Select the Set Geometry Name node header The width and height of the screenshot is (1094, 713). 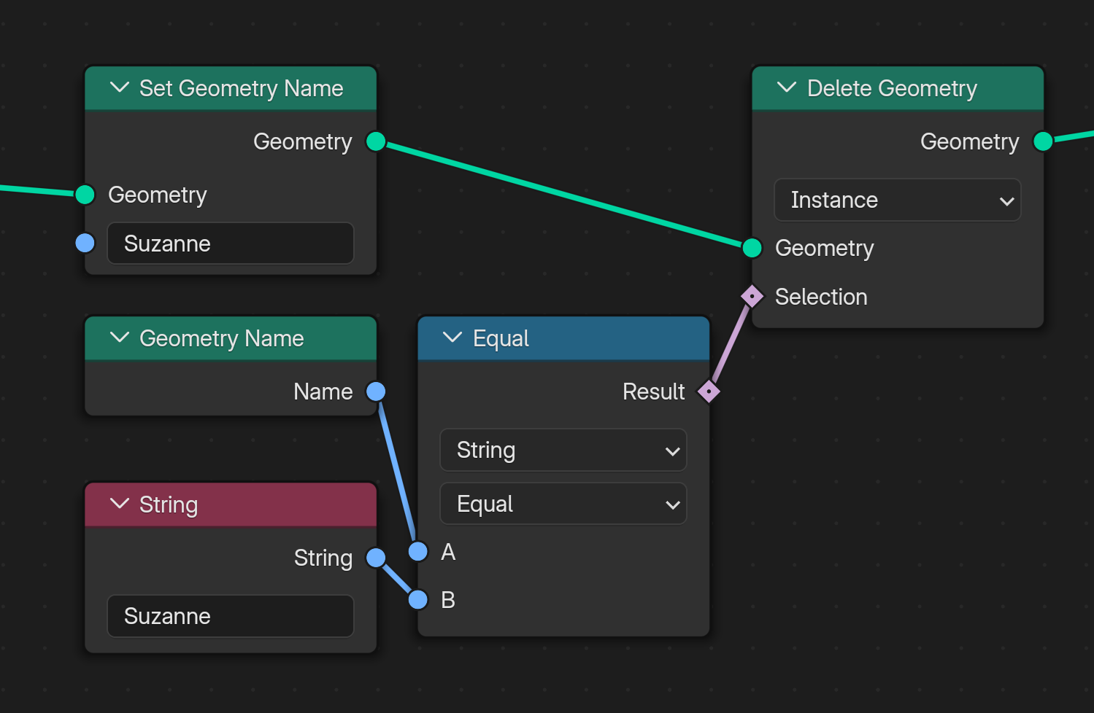click(x=231, y=88)
